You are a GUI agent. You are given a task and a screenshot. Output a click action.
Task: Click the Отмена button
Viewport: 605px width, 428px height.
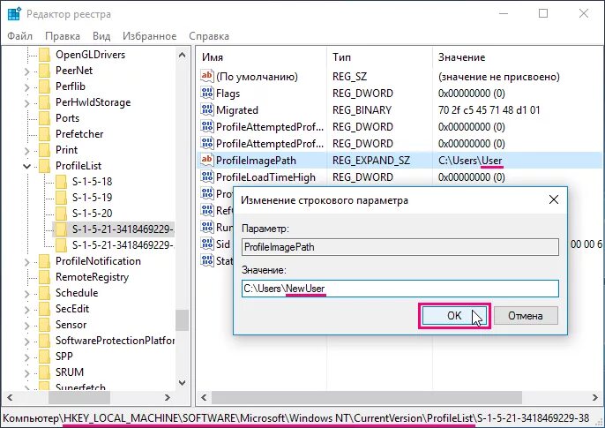click(x=526, y=316)
